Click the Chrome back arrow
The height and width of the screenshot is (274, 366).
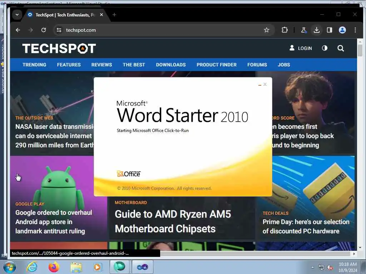click(x=18, y=30)
